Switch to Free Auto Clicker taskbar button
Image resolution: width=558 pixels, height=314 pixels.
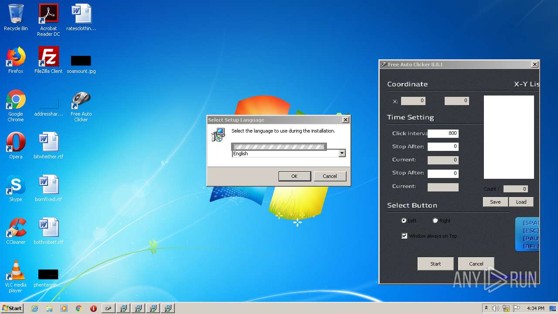tap(109, 308)
